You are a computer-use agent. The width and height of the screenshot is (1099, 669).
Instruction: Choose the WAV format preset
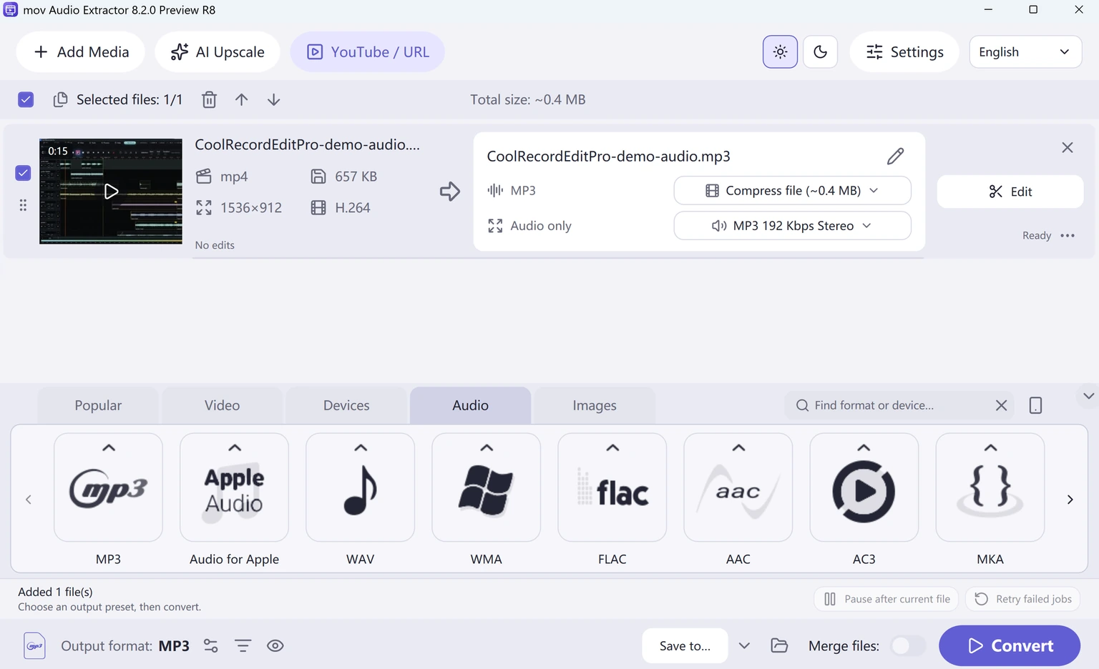tap(360, 487)
